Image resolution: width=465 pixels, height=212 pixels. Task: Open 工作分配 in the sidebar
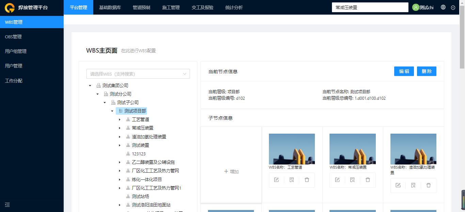(32, 81)
